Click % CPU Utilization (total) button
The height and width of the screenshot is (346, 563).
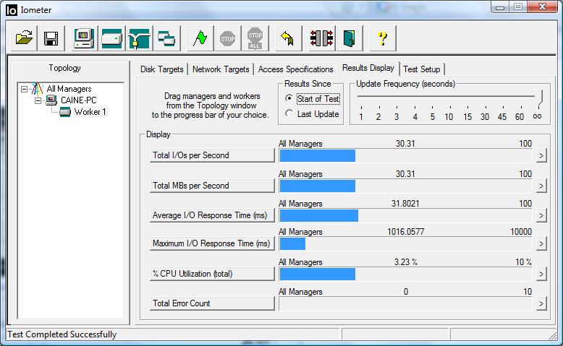click(212, 274)
